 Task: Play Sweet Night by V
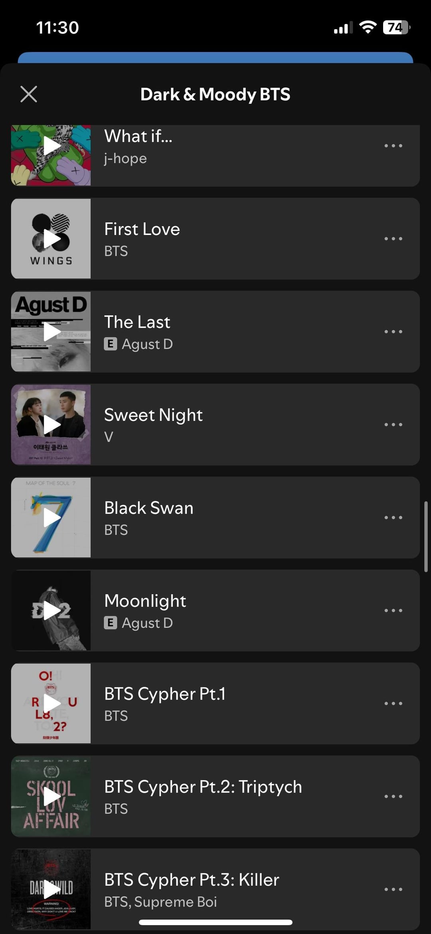[51, 424]
